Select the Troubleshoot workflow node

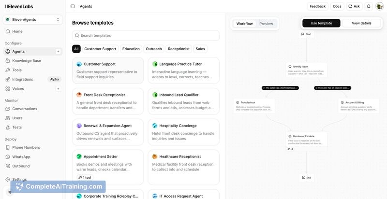(254, 106)
